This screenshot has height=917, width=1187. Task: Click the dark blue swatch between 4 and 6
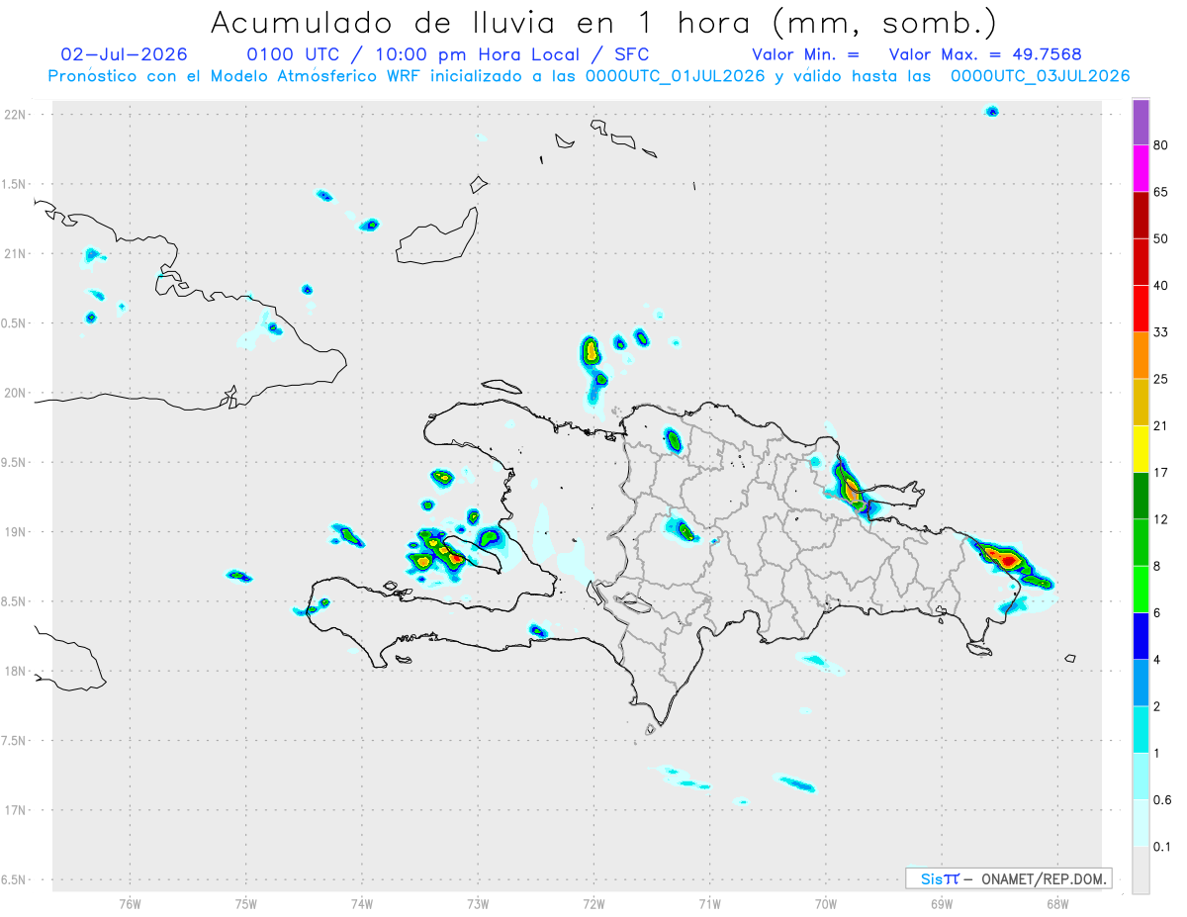pos(1141,636)
